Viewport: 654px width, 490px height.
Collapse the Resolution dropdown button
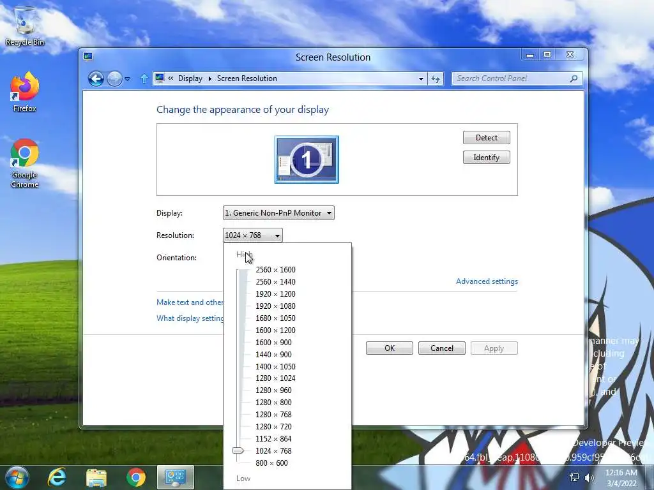pos(253,235)
